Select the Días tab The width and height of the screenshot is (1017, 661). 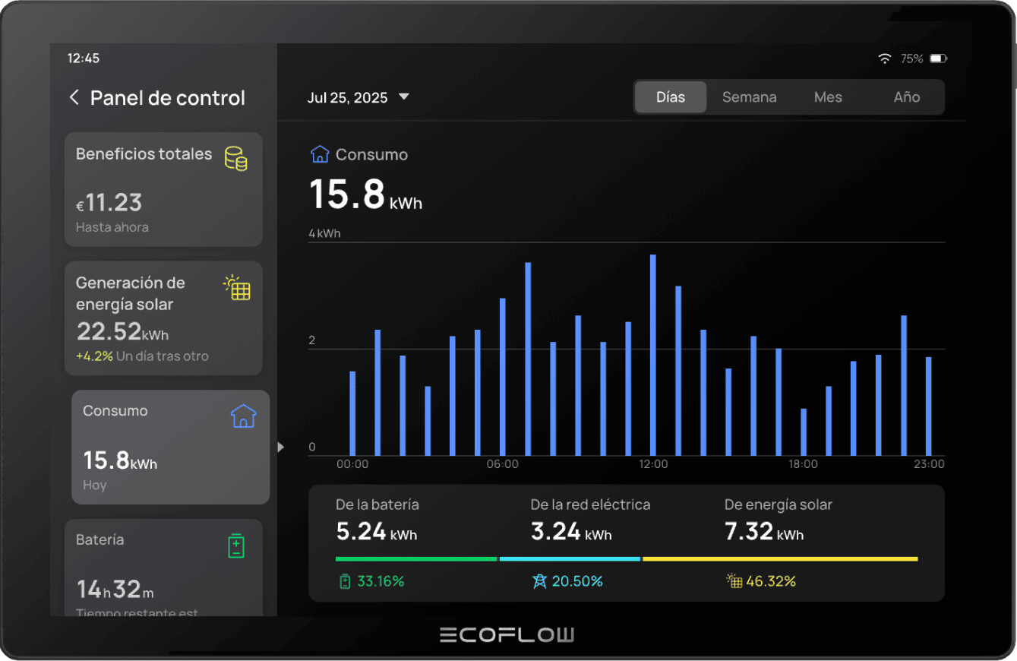point(671,97)
